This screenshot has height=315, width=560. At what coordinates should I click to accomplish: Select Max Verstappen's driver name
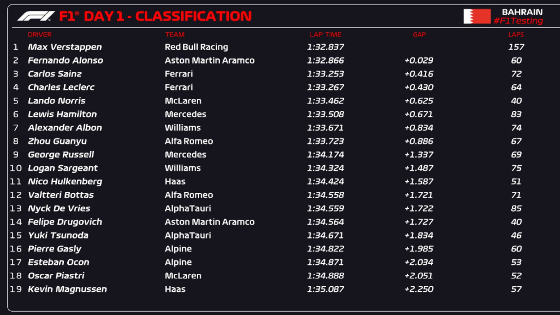coord(65,47)
